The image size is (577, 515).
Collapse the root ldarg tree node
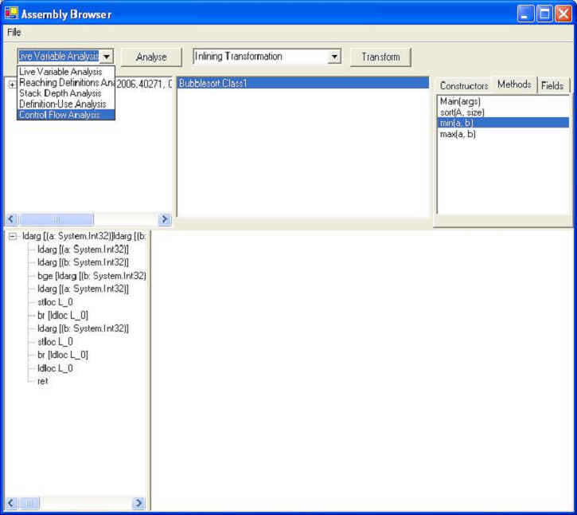click(13, 237)
